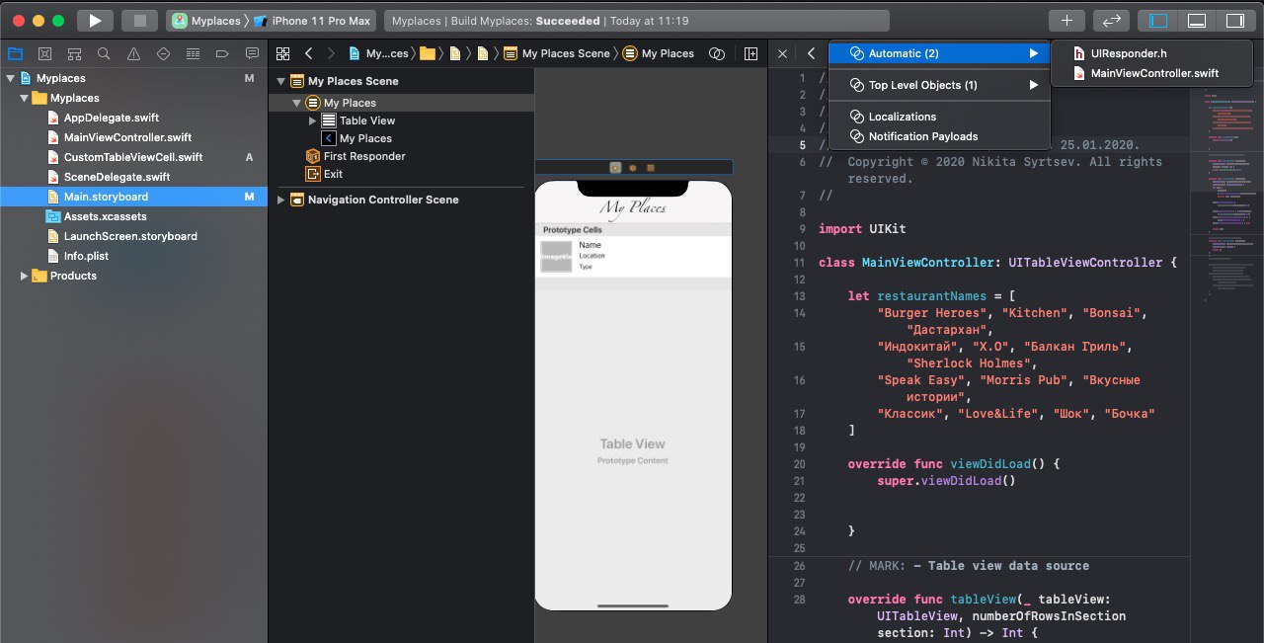Click the build status activity field

[x=637, y=21]
